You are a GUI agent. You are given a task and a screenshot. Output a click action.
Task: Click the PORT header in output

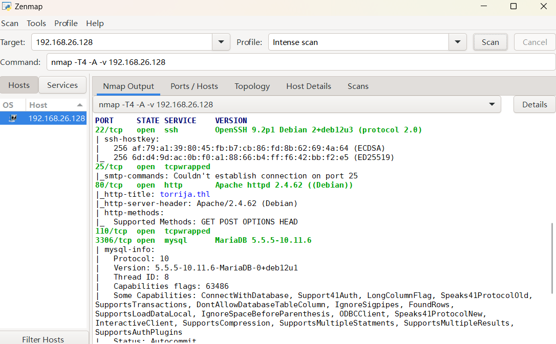104,121
